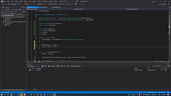Expand the Assembly-CSharp project node
Viewport: 171px width, 96px height.
click(x=2, y=15)
